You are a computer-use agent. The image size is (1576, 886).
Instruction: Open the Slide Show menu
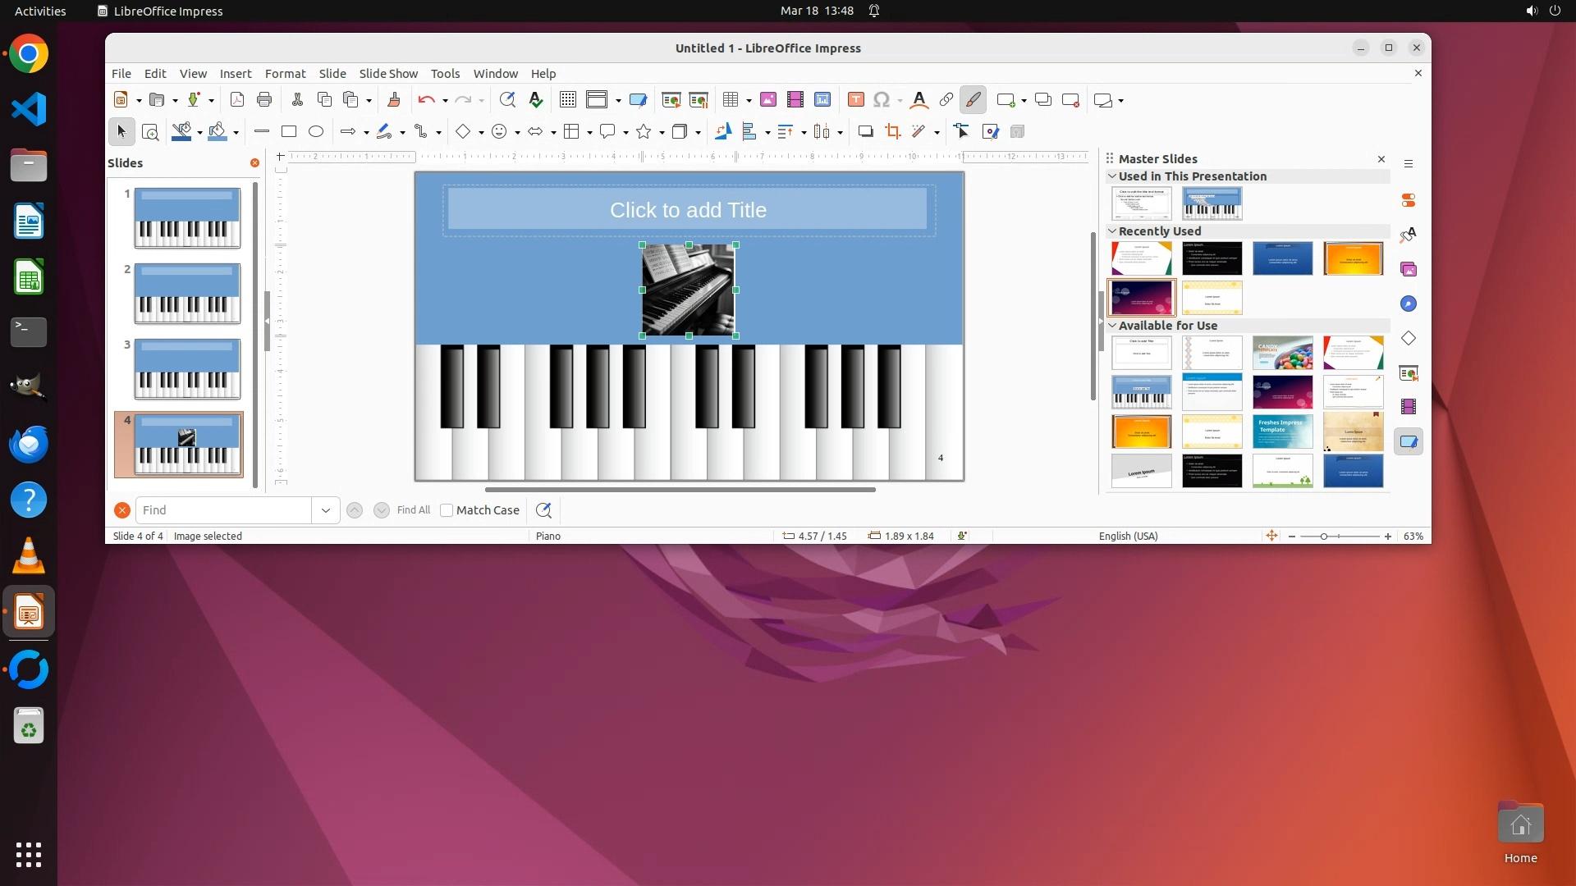(388, 74)
